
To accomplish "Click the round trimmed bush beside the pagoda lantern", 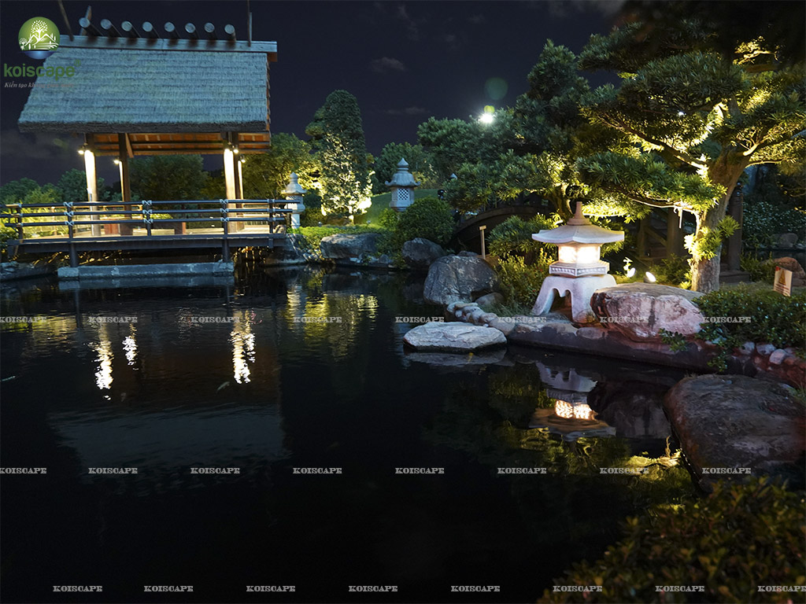I will pyautogui.click(x=426, y=220).
